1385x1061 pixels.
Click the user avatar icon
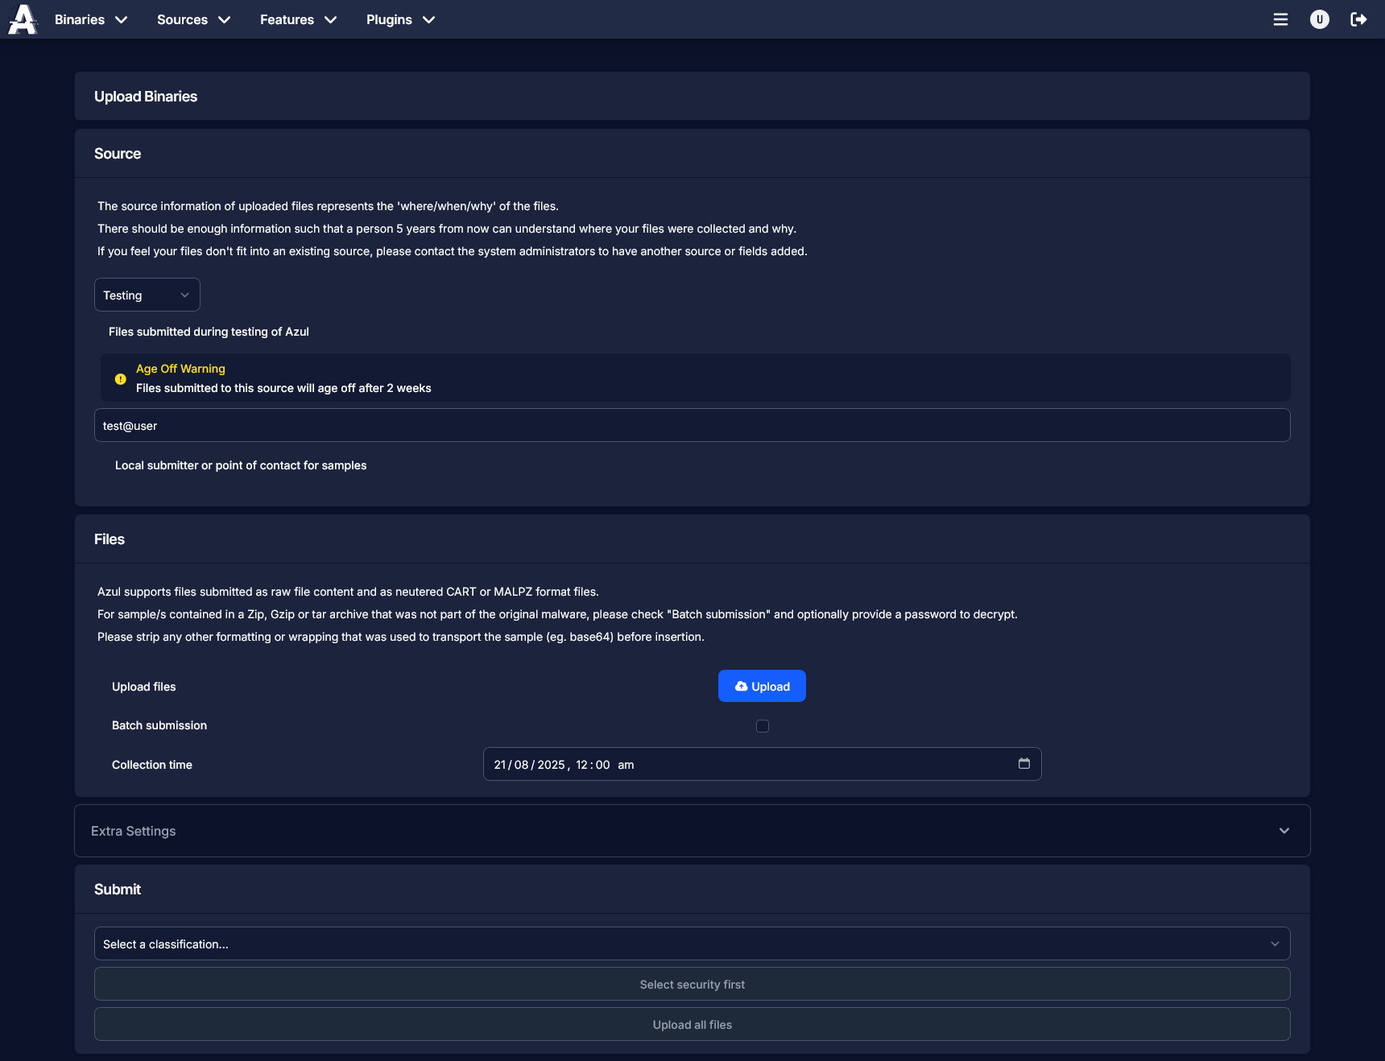tap(1319, 19)
